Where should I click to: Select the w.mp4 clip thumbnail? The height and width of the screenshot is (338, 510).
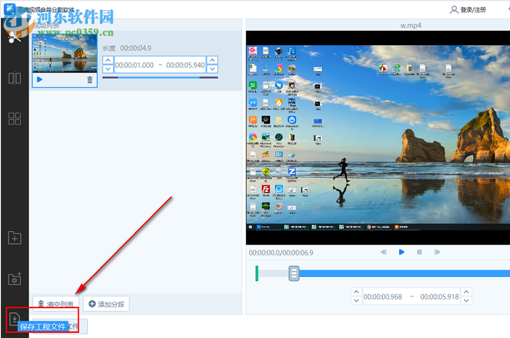click(x=65, y=53)
